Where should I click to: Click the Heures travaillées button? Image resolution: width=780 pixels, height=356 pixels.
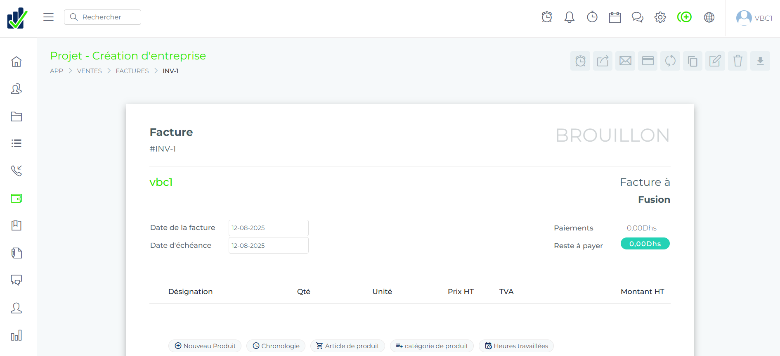tap(516, 346)
